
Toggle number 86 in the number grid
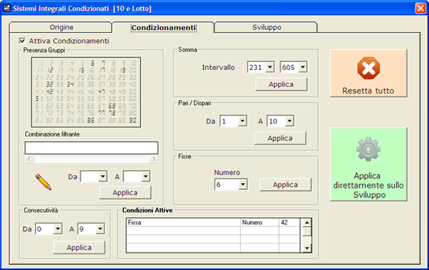tap(91, 120)
